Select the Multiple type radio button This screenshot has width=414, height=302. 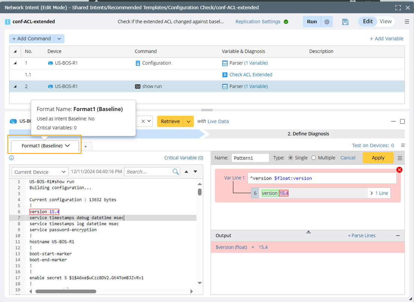pyautogui.click(x=313, y=158)
